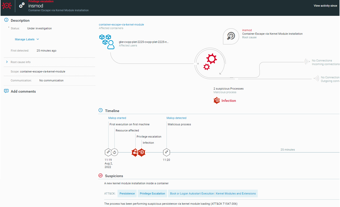Select the Persistence ATT&CK tag
The height and width of the screenshot is (207, 340).
click(127, 193)
